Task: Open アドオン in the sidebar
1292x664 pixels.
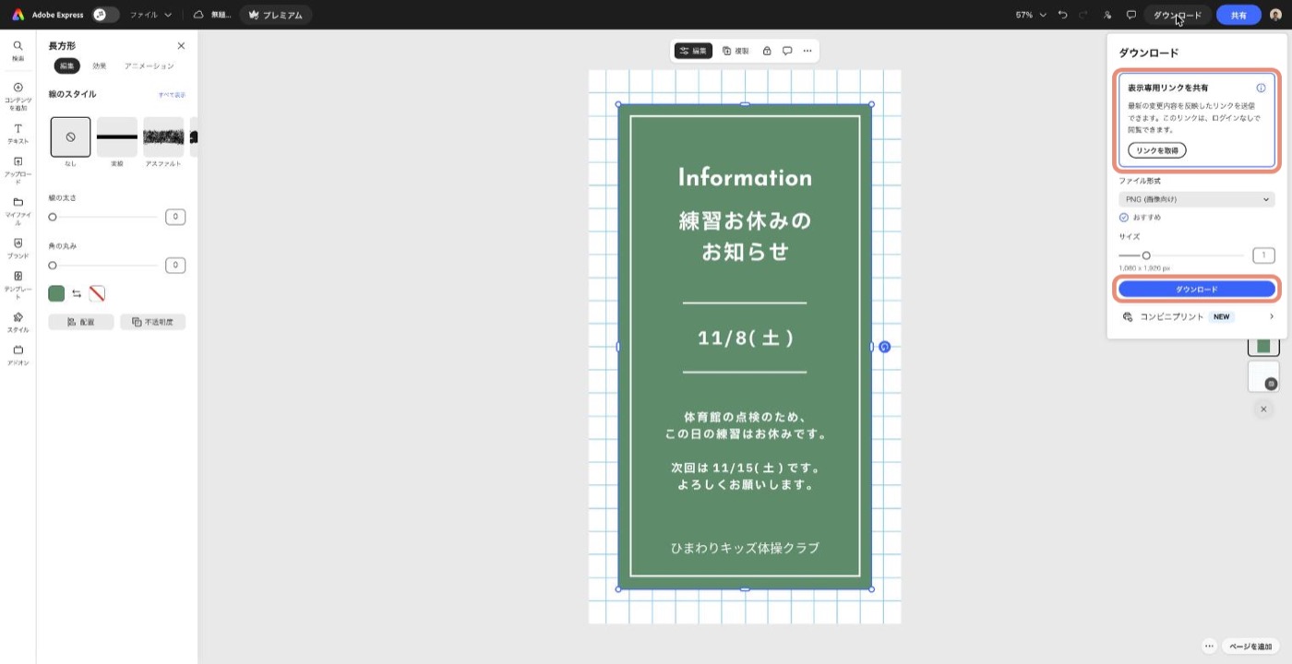Action: pos(18,355)
